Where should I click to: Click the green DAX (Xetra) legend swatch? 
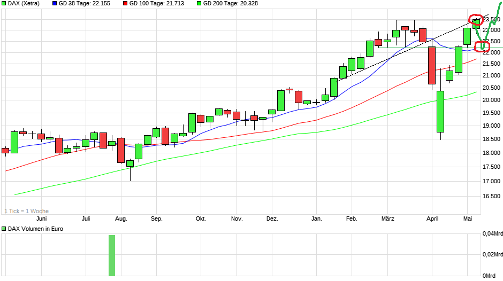[4, 4]
